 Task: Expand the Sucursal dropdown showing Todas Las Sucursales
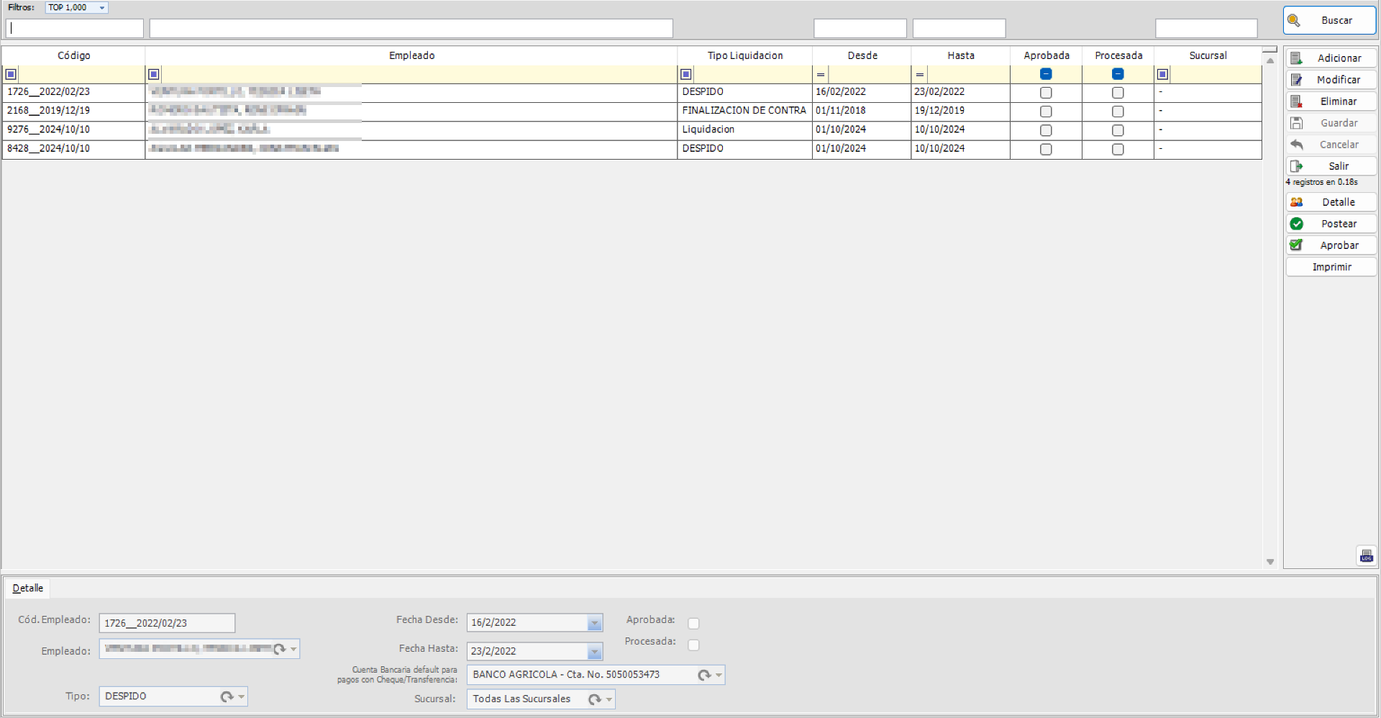(x=608, y=699)
